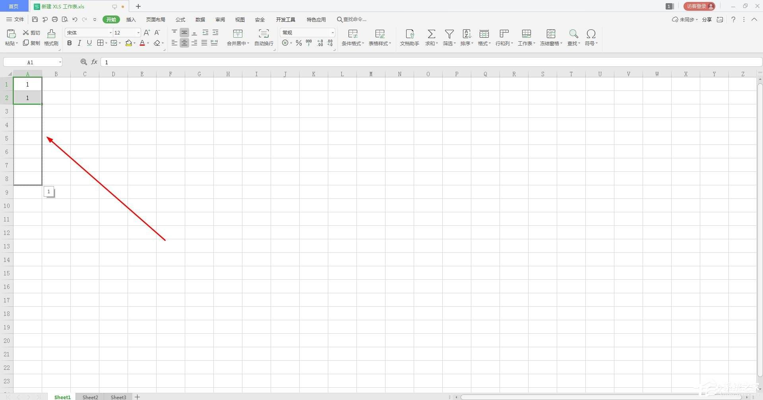Click the formula bar input field

tap(431, 62)
